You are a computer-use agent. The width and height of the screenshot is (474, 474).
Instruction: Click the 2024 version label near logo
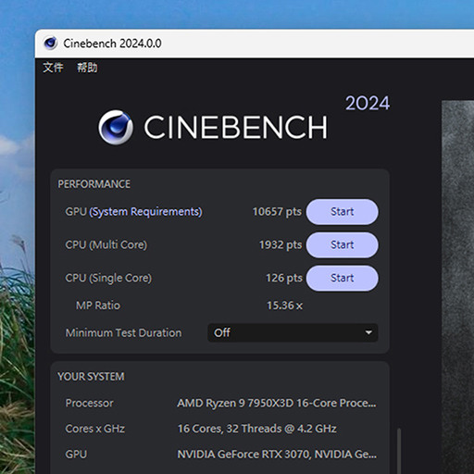[x=368, y=103]
